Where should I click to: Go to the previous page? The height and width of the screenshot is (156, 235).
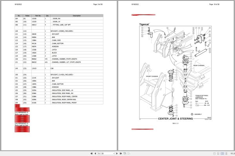click(x=95, y=153)
